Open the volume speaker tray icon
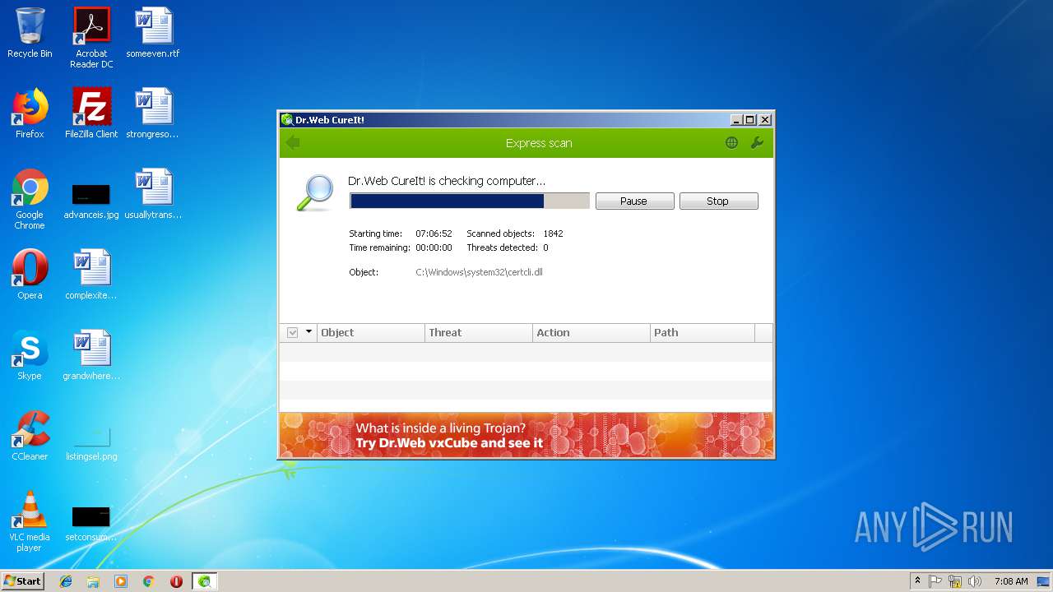1053x592 pixels. pos(975,581)
